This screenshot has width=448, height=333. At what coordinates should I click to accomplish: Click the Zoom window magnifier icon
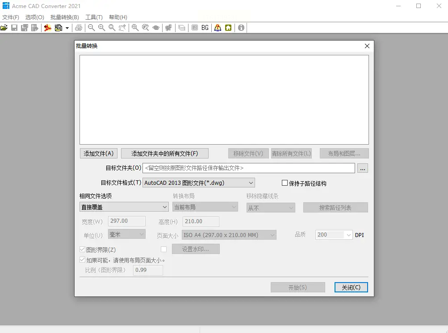pos(112,28)
